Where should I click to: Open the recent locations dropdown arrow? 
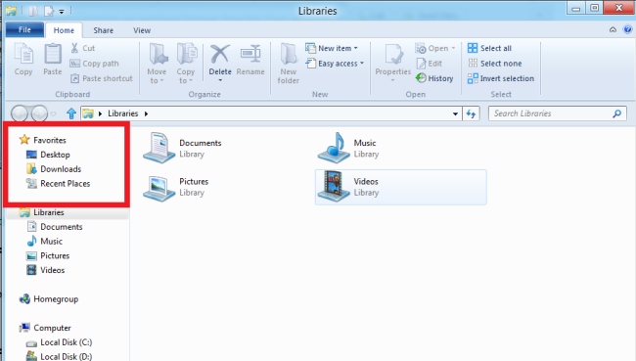point(54,114)
